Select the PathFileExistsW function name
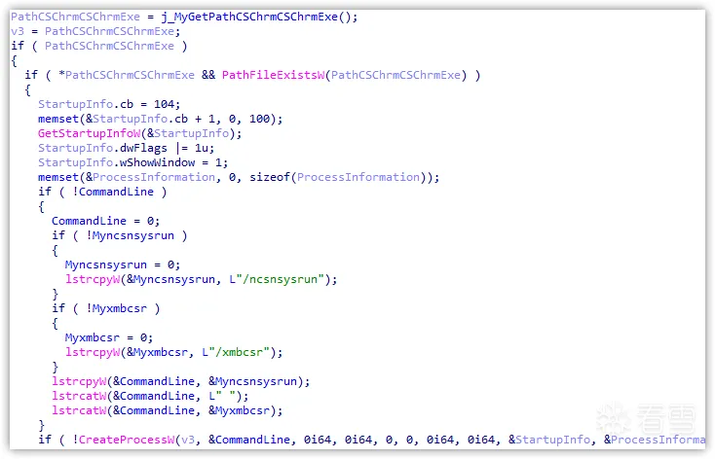 [x=274, y=75]
